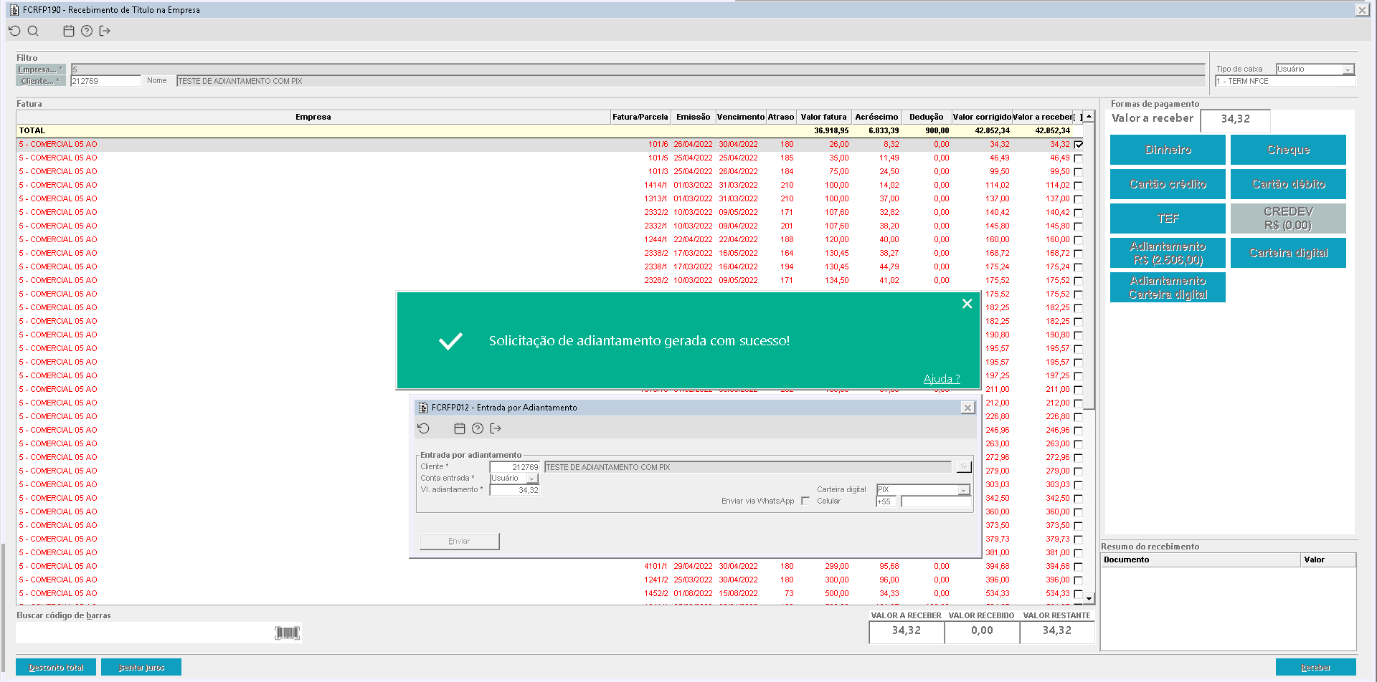The width and height of the screenshot is (1377, 682).
Task: Select Cartão débito payment button
Action: pyautogui.click(x=1288, y=184)
